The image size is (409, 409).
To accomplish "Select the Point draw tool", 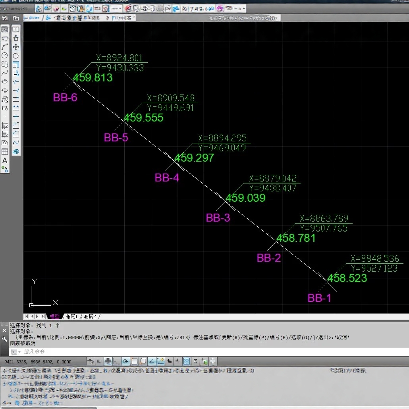I will (5, 117).
